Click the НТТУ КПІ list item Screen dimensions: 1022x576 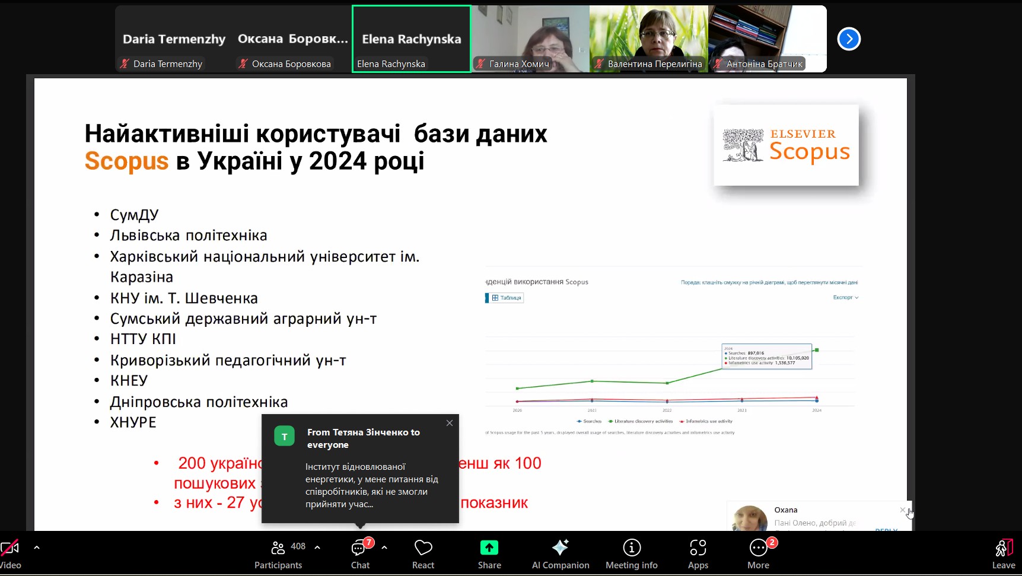(x=143, y=339)
